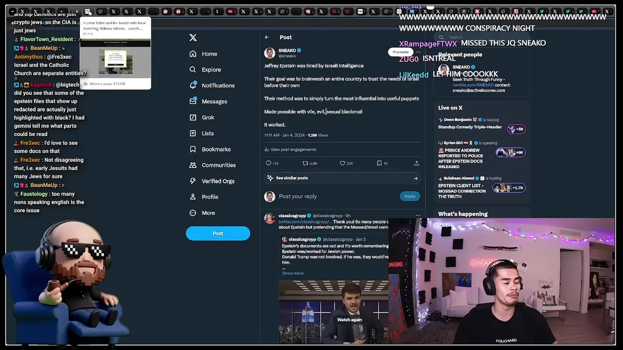Viewport: 623px width, 350px height.
Task: Click the reply comment icon
Action: coord(268,163)
